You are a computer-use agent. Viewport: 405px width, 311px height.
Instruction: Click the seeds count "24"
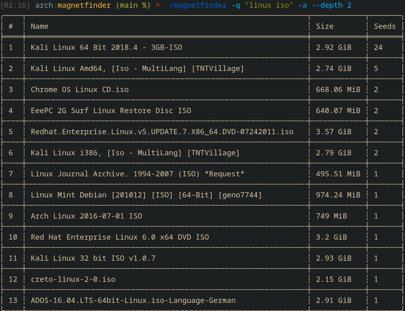point(378,47)
